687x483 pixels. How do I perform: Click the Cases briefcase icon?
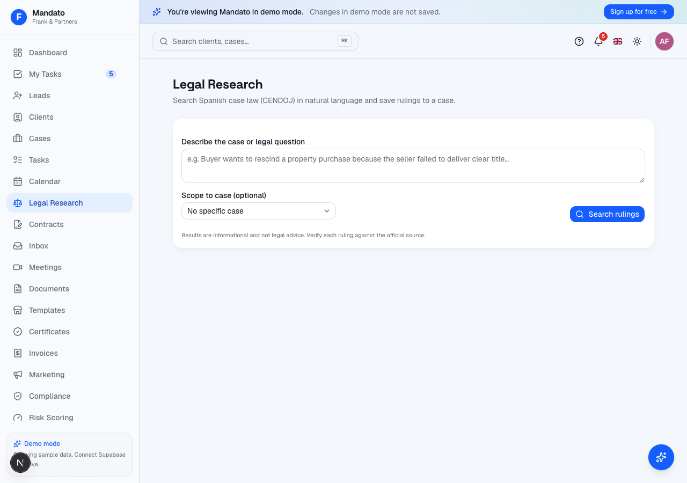18,138
